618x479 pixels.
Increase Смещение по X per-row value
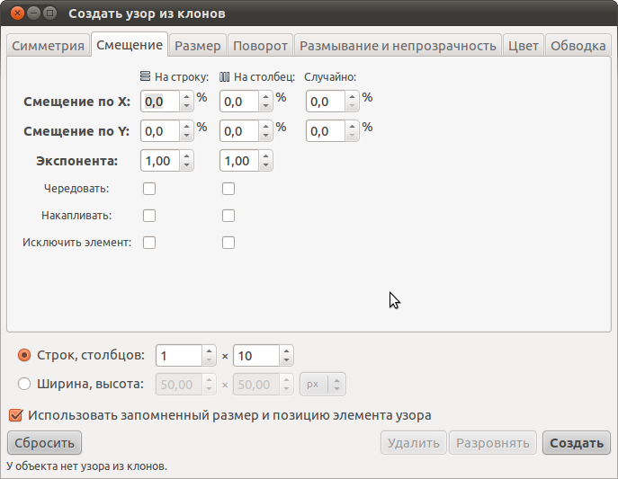click(x=187, y=97)
